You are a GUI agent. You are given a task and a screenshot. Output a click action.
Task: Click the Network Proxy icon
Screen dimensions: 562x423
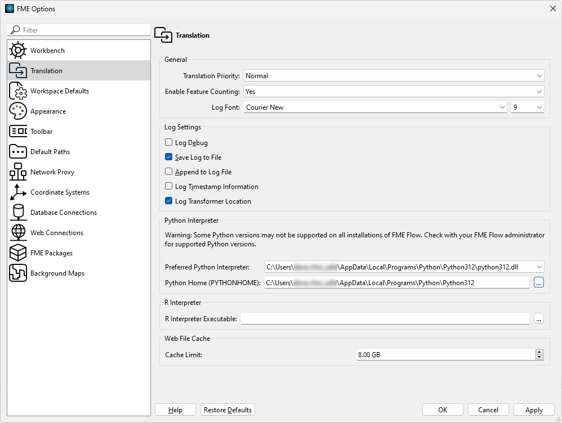click(18, 172)
